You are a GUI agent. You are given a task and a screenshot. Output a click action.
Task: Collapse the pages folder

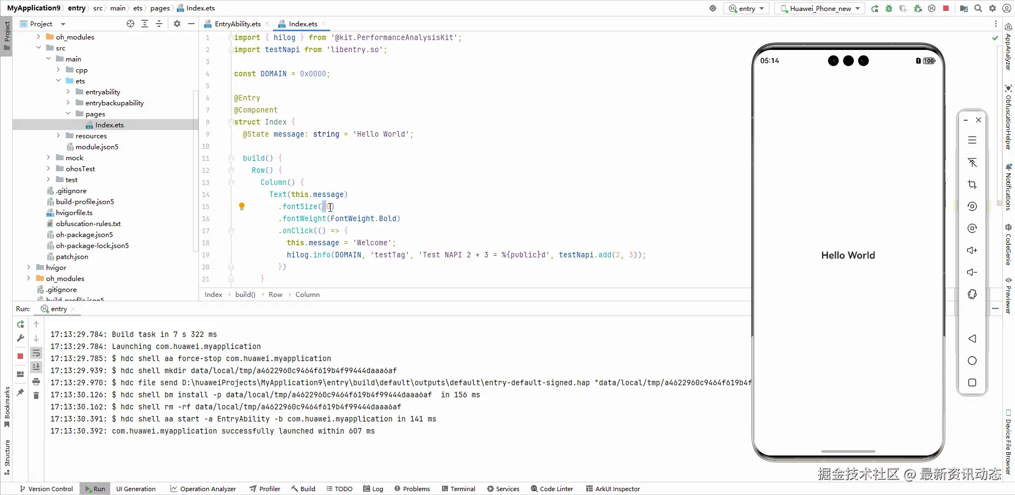(x=68, y=114)
